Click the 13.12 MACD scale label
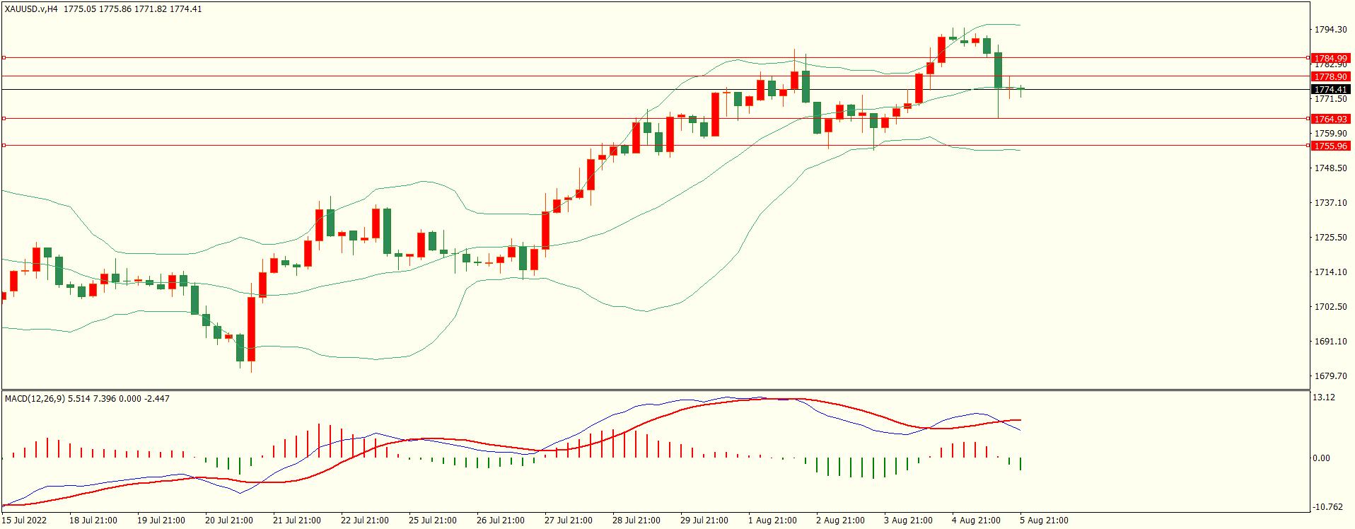The height and width of the screenshot is (529, 1355). [x=1324, y=397]
